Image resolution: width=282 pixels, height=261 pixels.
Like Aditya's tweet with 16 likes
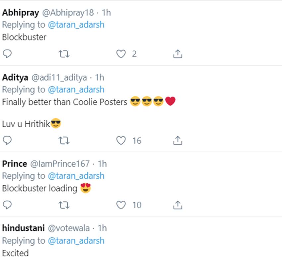pos(121,141)
